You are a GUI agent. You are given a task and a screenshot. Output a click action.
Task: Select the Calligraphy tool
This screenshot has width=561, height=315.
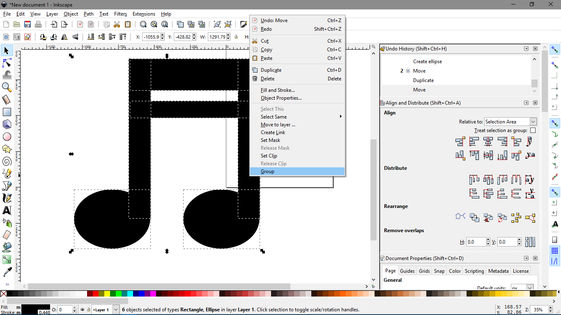[x=7, y=198]
